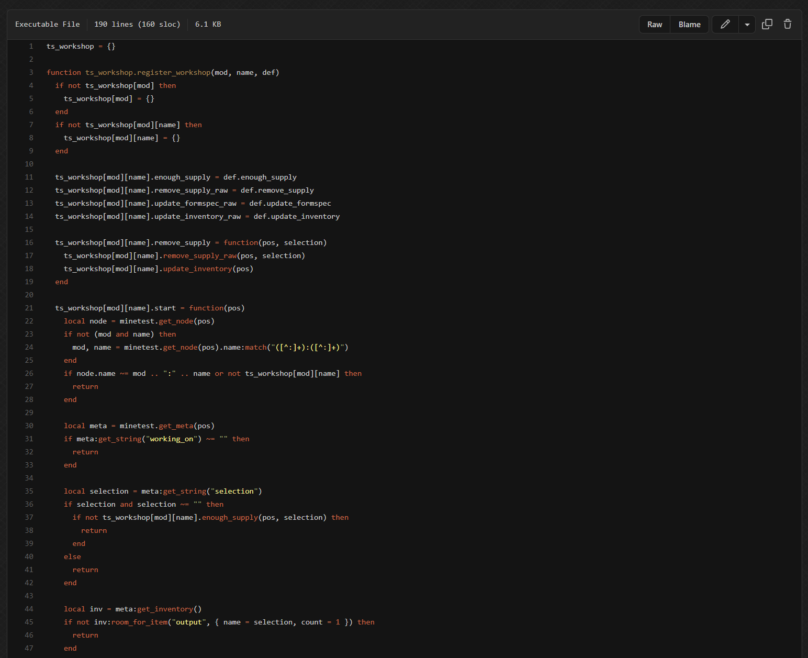Click the "working_on" string in code

coord(172,439)
